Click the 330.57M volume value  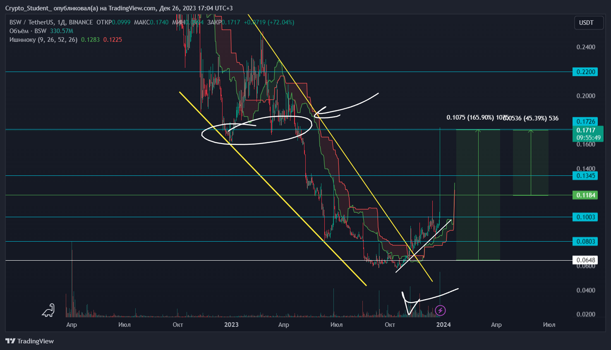click(62, 31)
